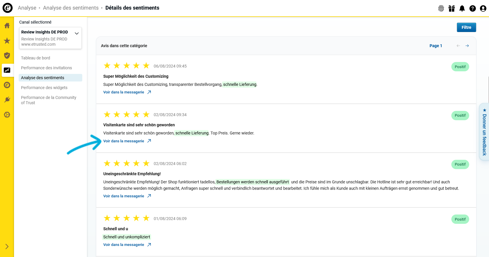Open the gift icon in header

452,8
